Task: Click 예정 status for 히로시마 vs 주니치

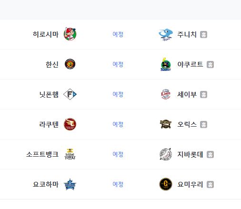Action: (x=118, y=34)
